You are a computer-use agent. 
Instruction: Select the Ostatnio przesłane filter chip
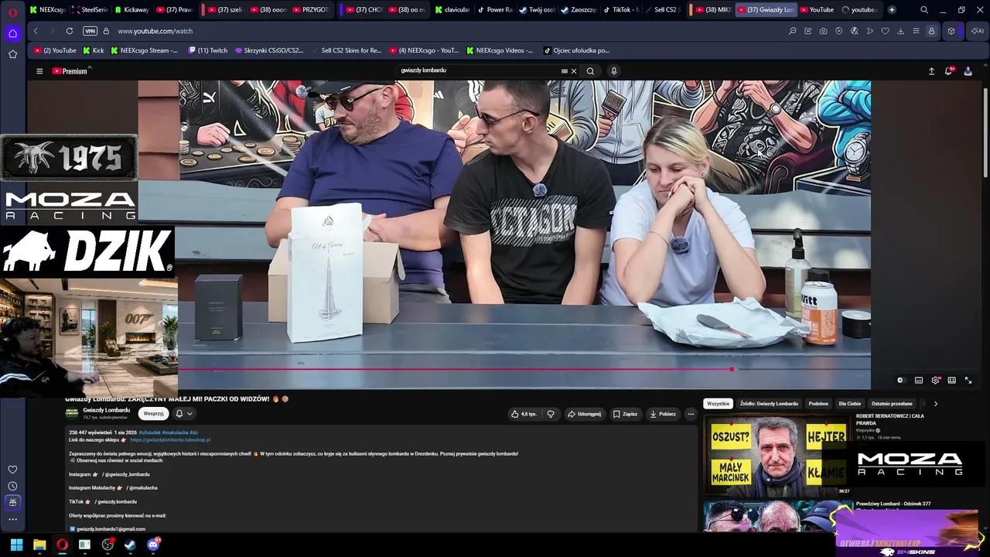[x=892, y=404]
